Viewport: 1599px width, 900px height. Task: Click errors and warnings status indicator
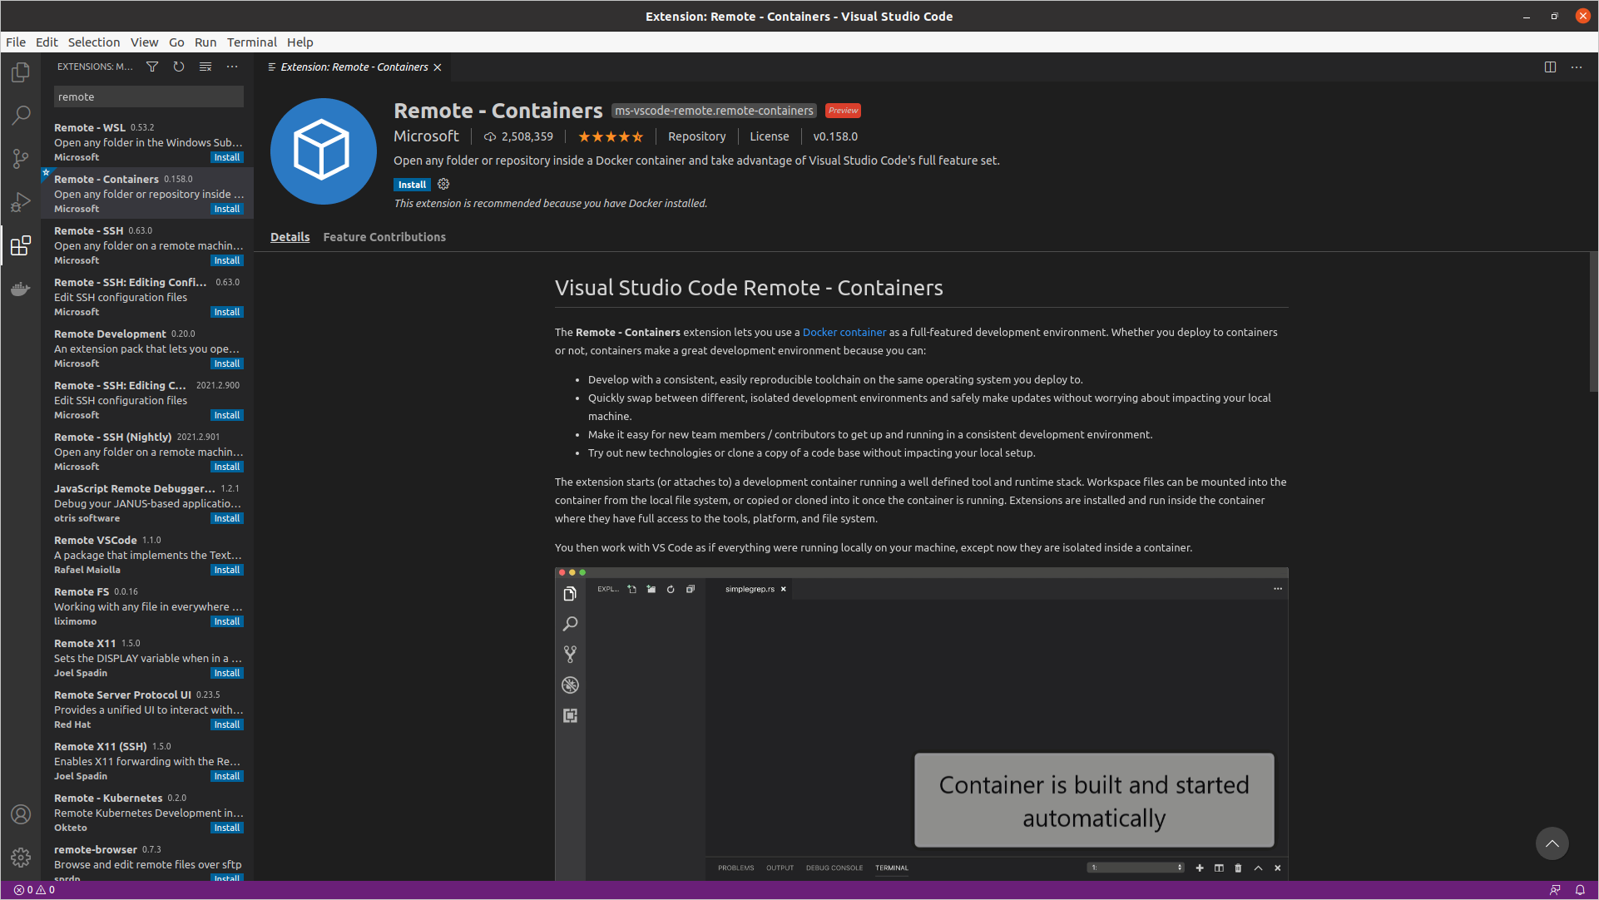click(x=34, y=890)
